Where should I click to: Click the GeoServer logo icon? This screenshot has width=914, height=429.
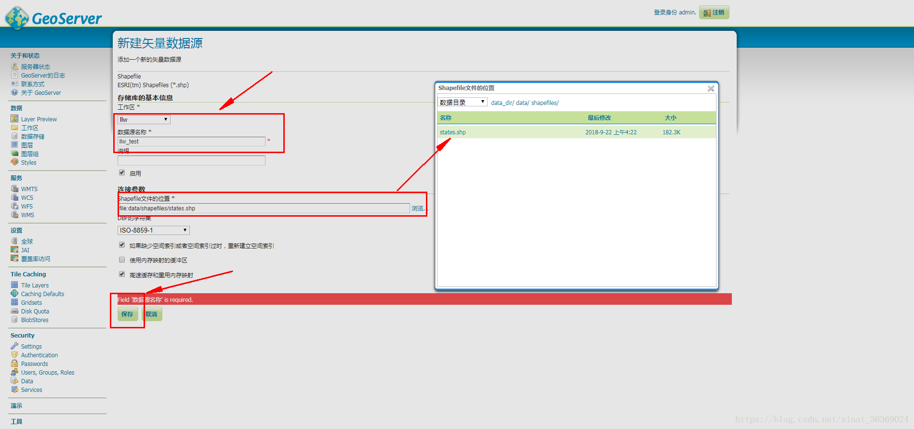(x=17, y=18)
